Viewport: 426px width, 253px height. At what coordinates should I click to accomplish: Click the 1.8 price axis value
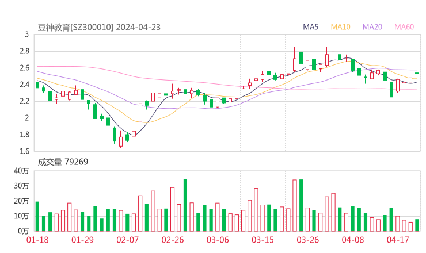coord(24,135)
